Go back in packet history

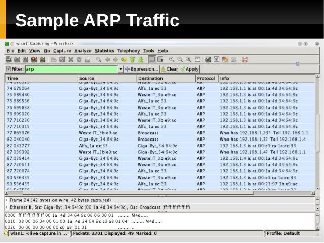click(x=107, y=60)
